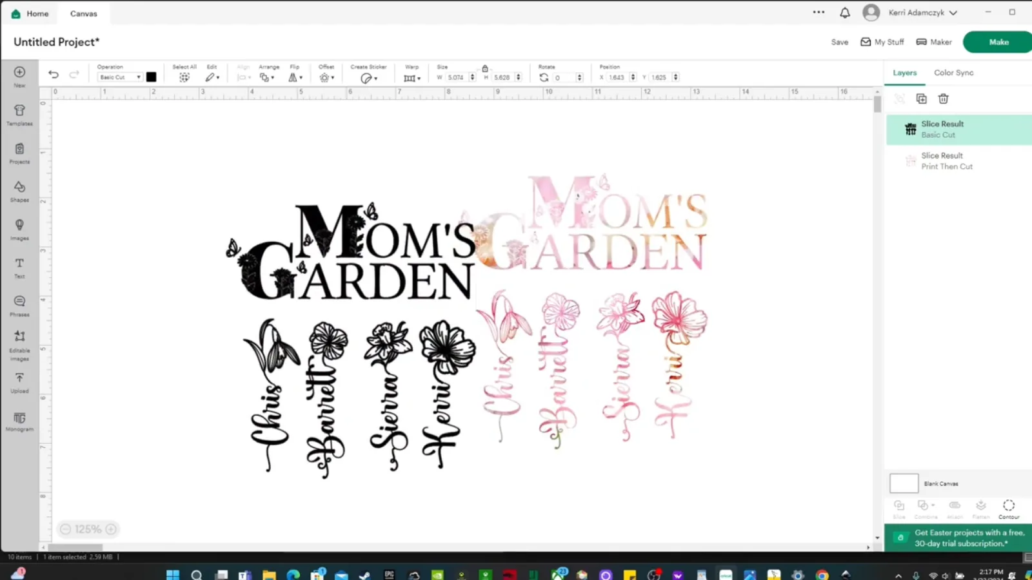Switch to the Color Sync tab
Viewport: 1032px width, 580px height.
954,73
